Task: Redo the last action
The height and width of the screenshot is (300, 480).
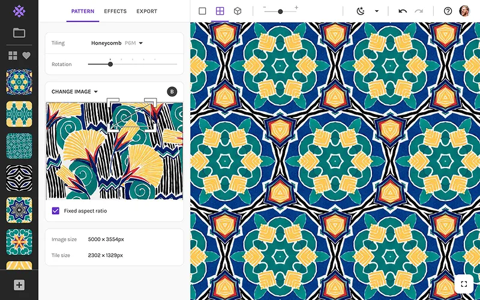Action: pyautogui.click(x=419, y=11)
